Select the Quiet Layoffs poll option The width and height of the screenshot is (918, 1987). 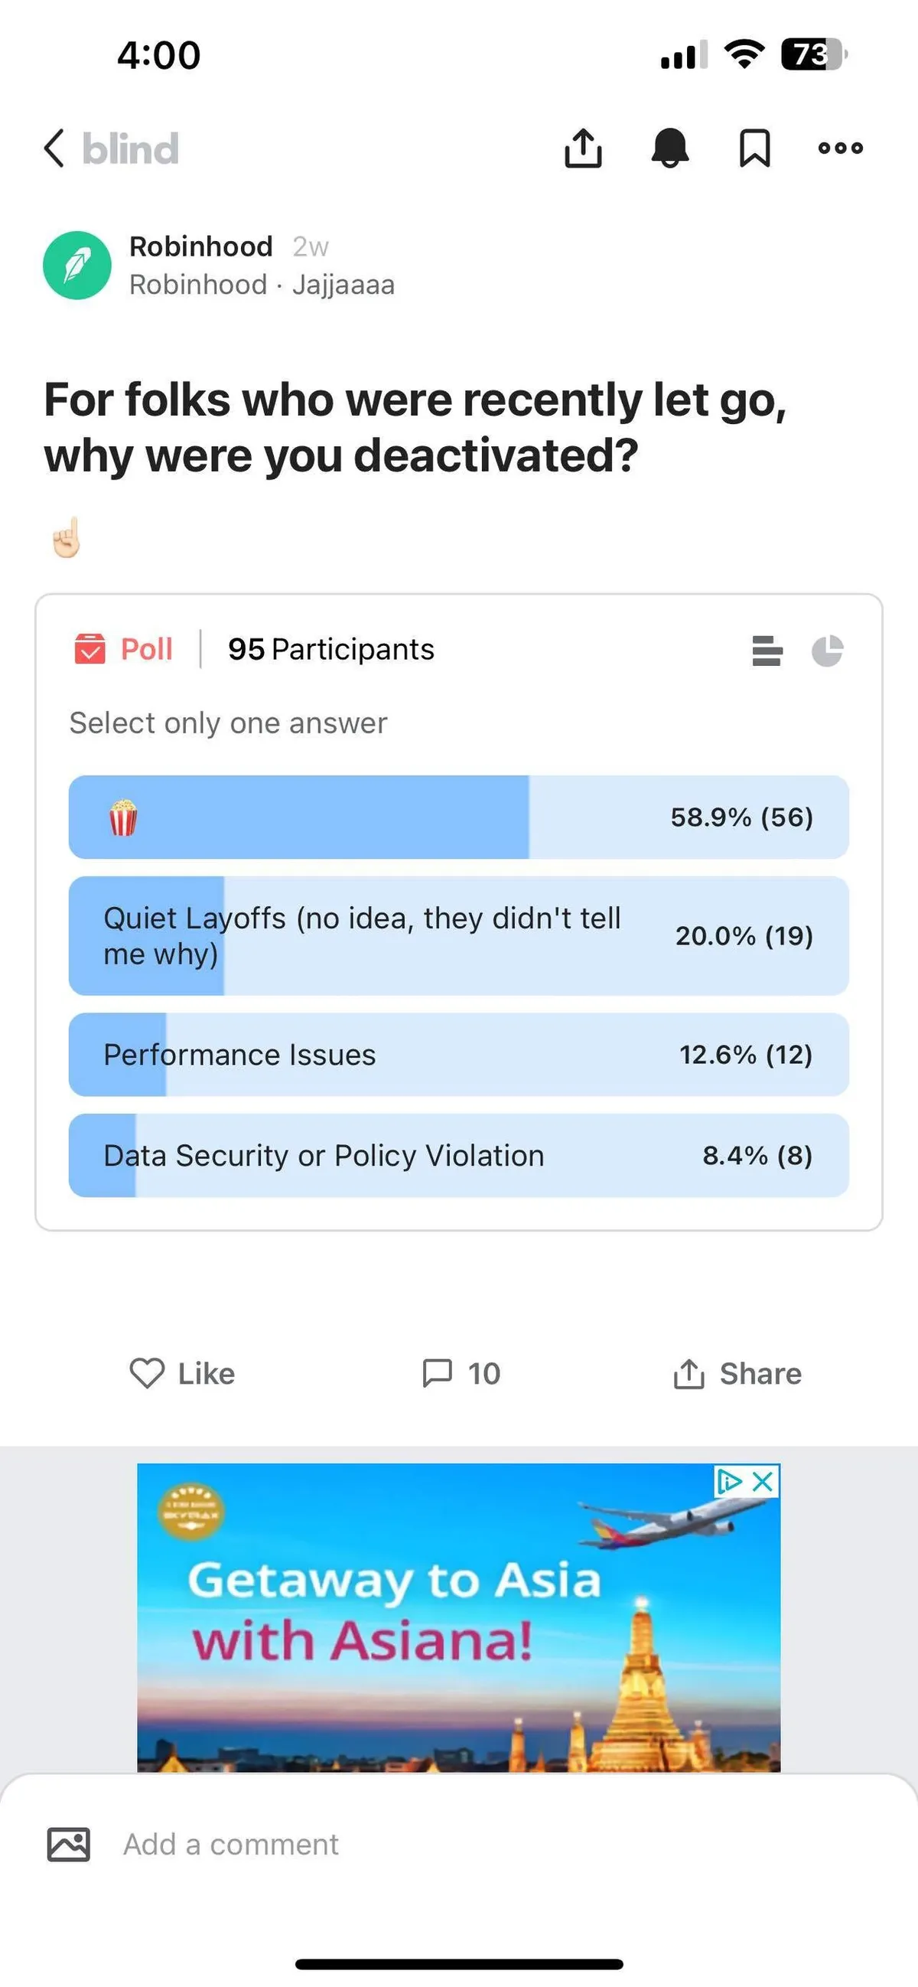click(458, 935)
